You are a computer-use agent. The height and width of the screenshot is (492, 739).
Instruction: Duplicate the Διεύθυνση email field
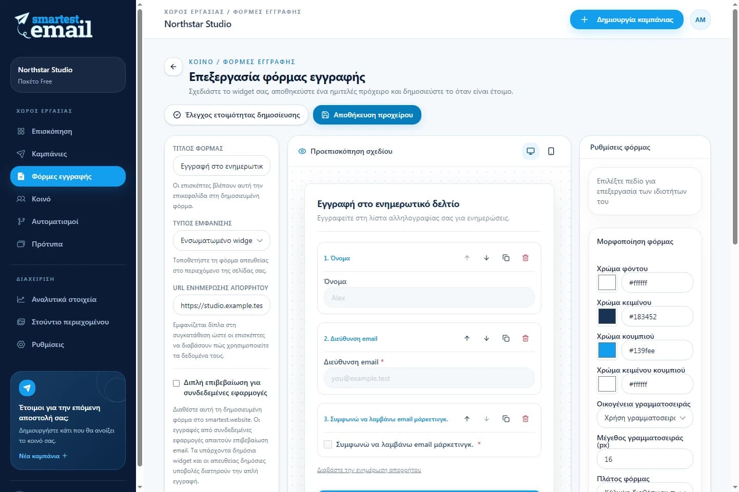tap(506, 338)
